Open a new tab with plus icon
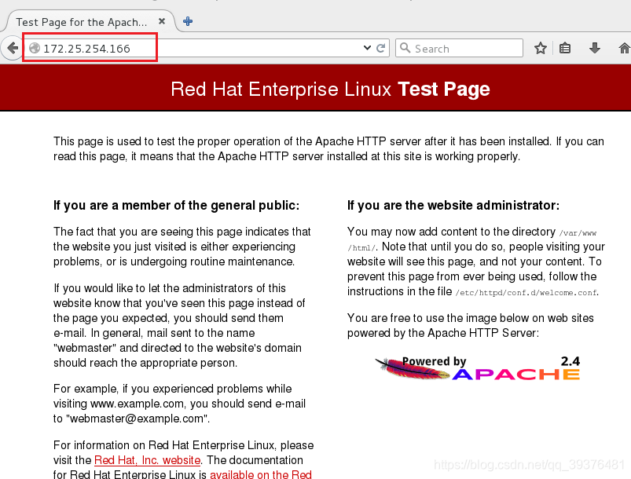 click(188, 21)
